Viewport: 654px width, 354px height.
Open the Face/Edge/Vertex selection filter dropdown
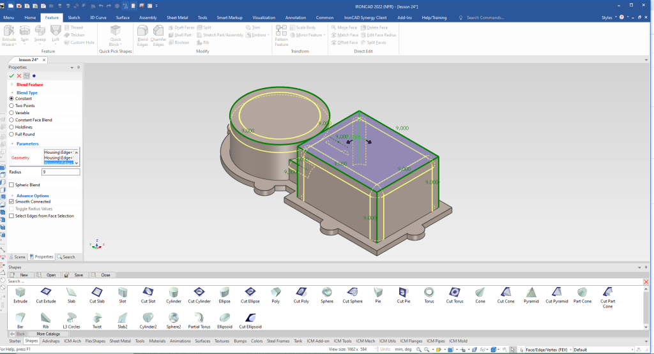569,350
